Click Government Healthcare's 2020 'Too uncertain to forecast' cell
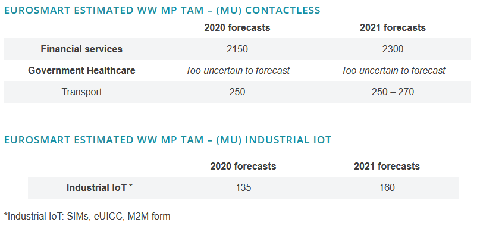Screen dimensions: 480x238 click(237, 71)
